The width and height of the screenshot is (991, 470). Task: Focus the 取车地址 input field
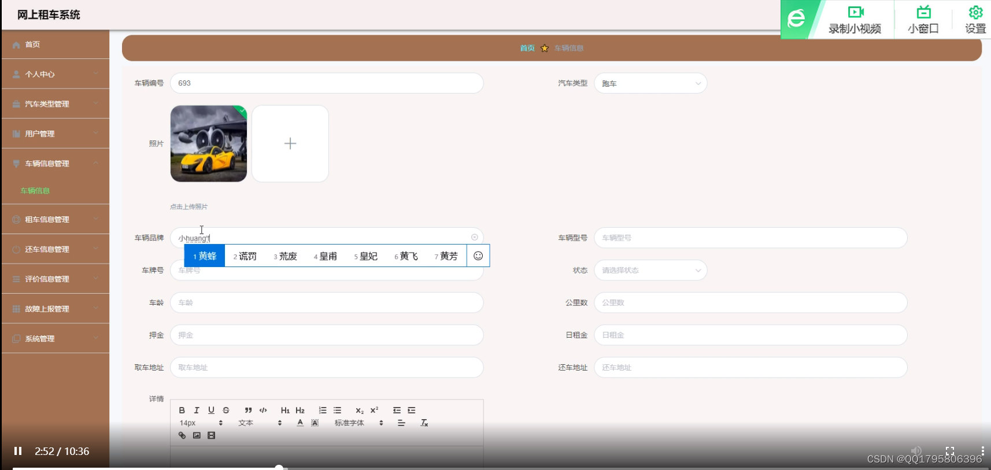click(x=327, y=367)
